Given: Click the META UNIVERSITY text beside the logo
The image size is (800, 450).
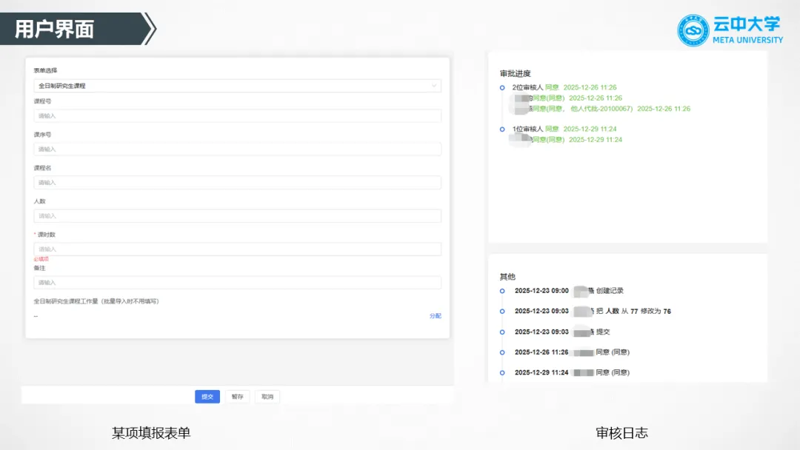Looking at the screenshot, I should pyautogui.click(x=747, y=40).
